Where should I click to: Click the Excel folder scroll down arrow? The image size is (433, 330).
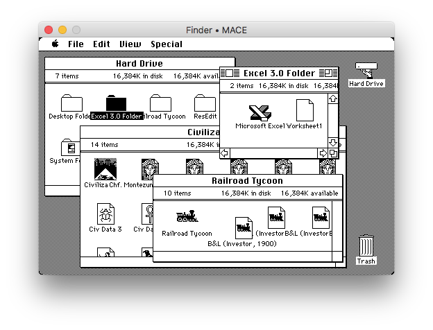pos(333,143)
